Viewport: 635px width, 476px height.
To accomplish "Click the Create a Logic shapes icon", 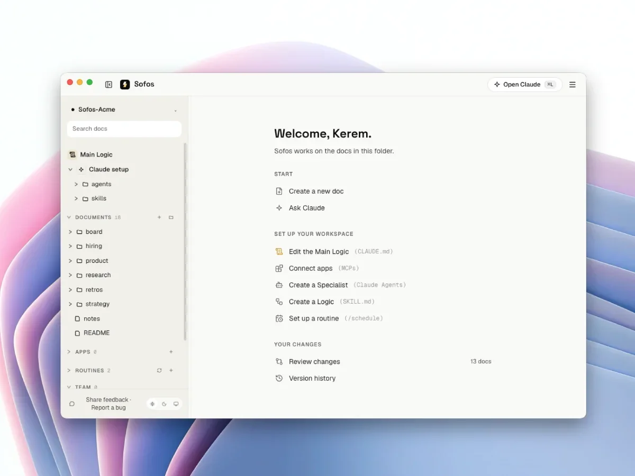I will click(x=279, y=301).
